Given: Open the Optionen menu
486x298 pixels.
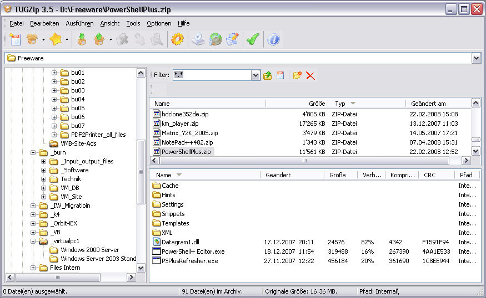Looking at the screenshot, I should (x=159, y=23).
